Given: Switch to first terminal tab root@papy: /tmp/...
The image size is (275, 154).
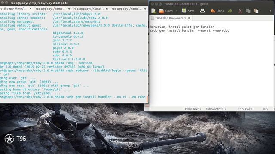Looking at the screenshot, I should [13, 9].
